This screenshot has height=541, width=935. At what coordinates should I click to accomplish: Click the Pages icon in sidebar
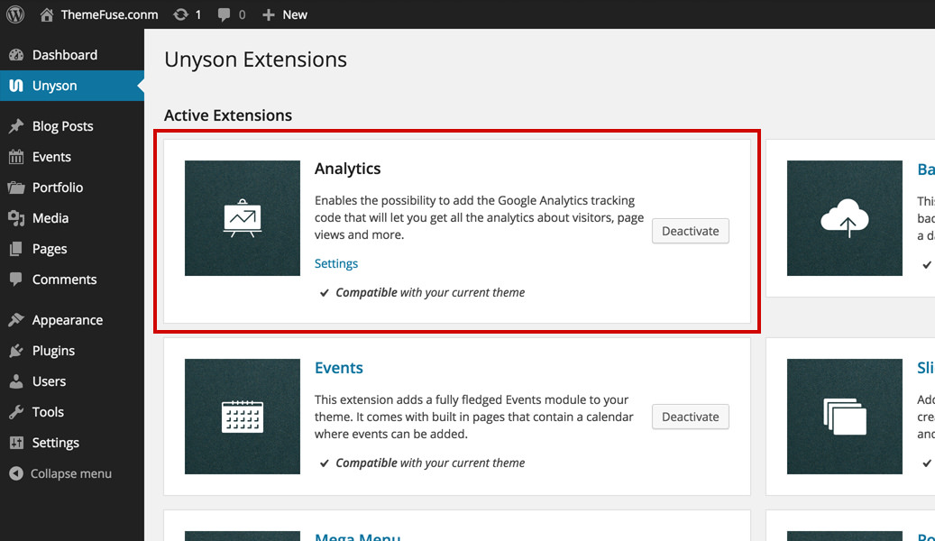click(x=16, y=249)
